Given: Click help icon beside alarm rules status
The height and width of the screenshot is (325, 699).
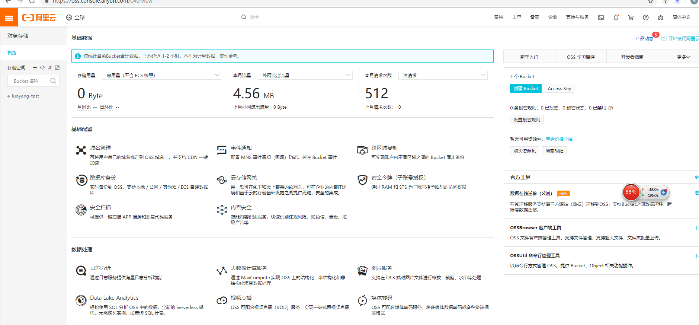Looking at the screenshot, I should (610, 108).
